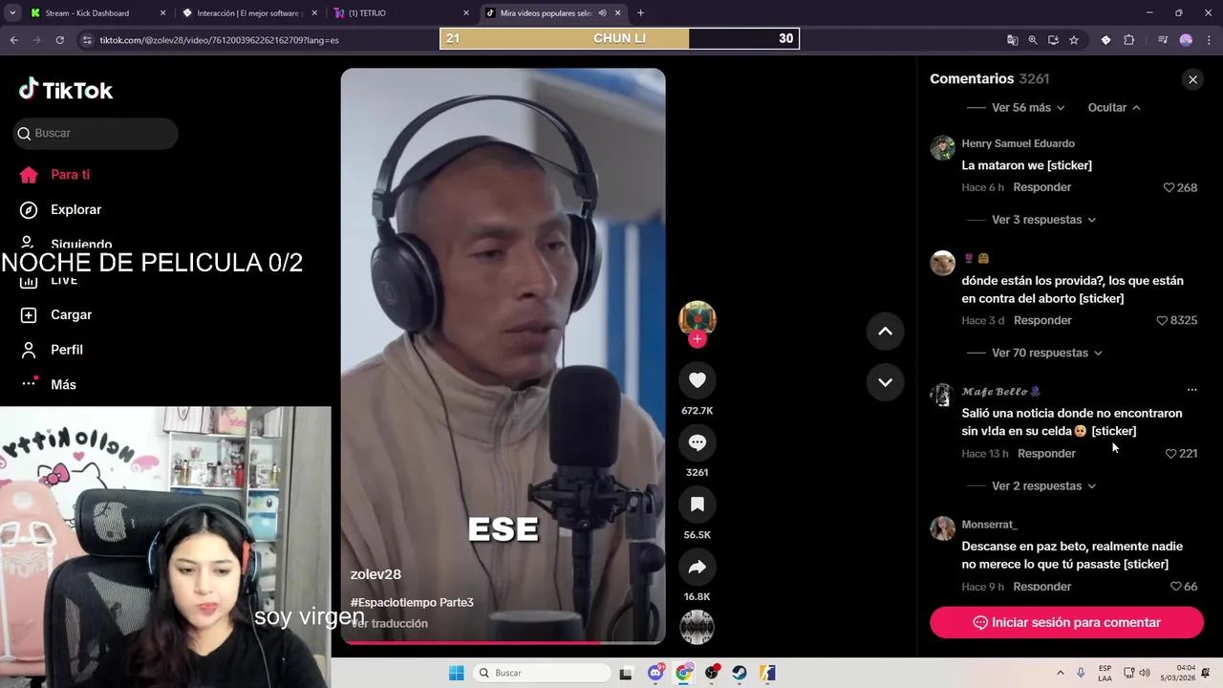Open the comments icon on the video
The image size is (1223, 688).
click(697, 442)
